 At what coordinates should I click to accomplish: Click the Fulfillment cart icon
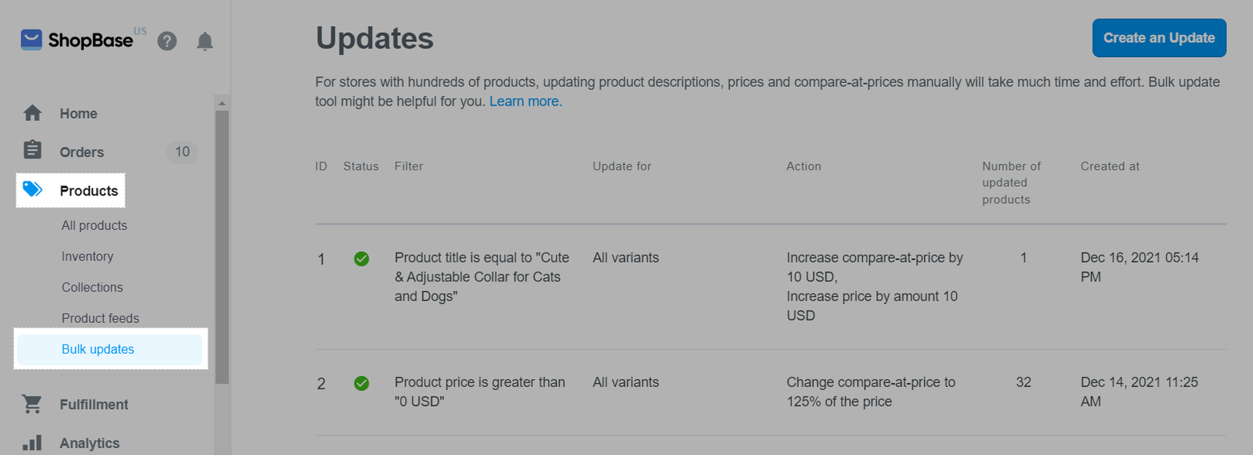[x=32, y=403]
